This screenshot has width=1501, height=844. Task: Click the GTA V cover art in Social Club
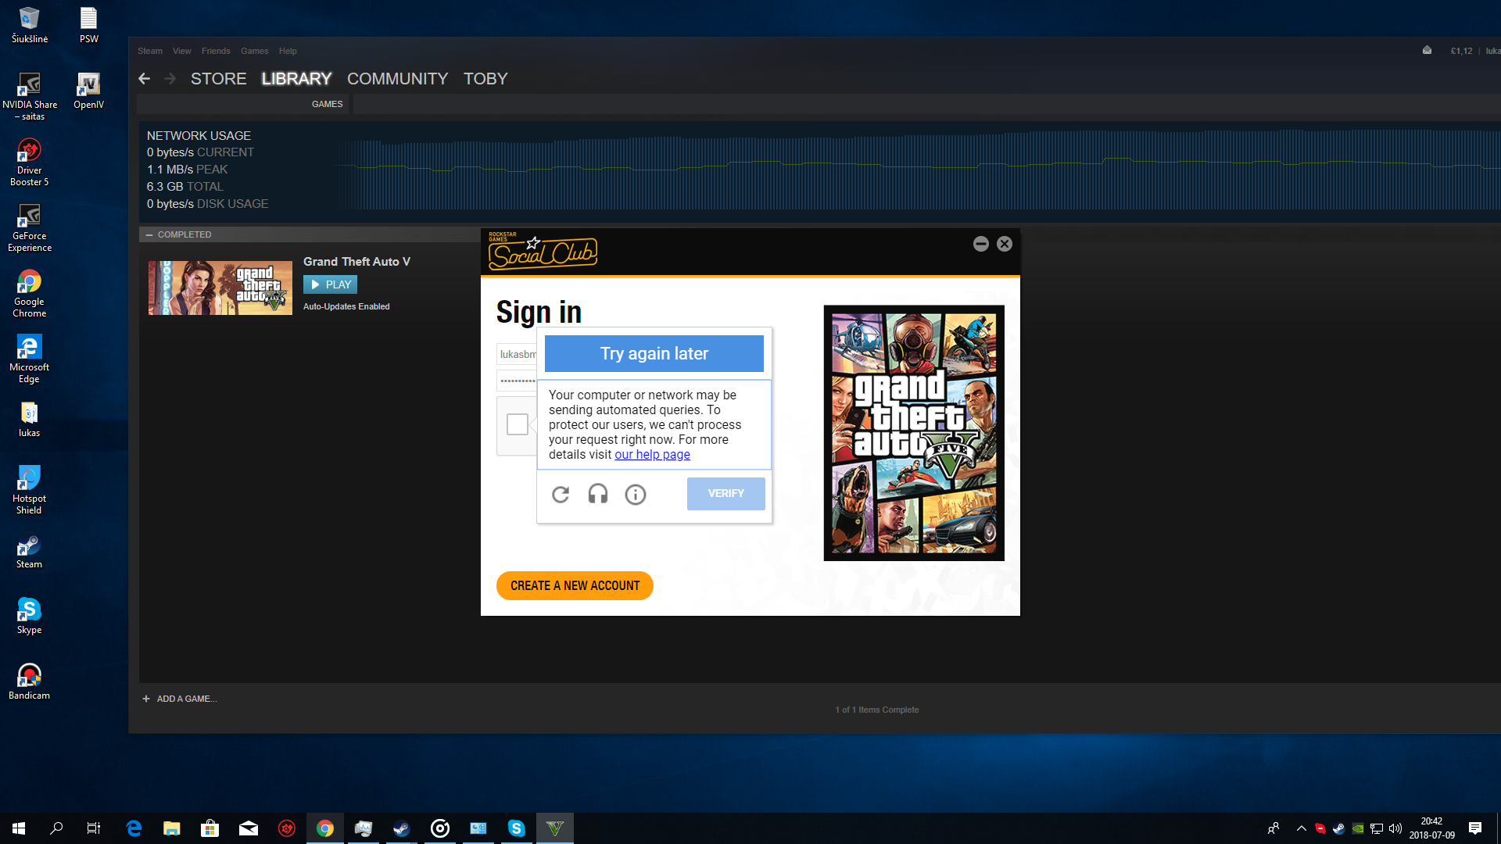(914, 433)
